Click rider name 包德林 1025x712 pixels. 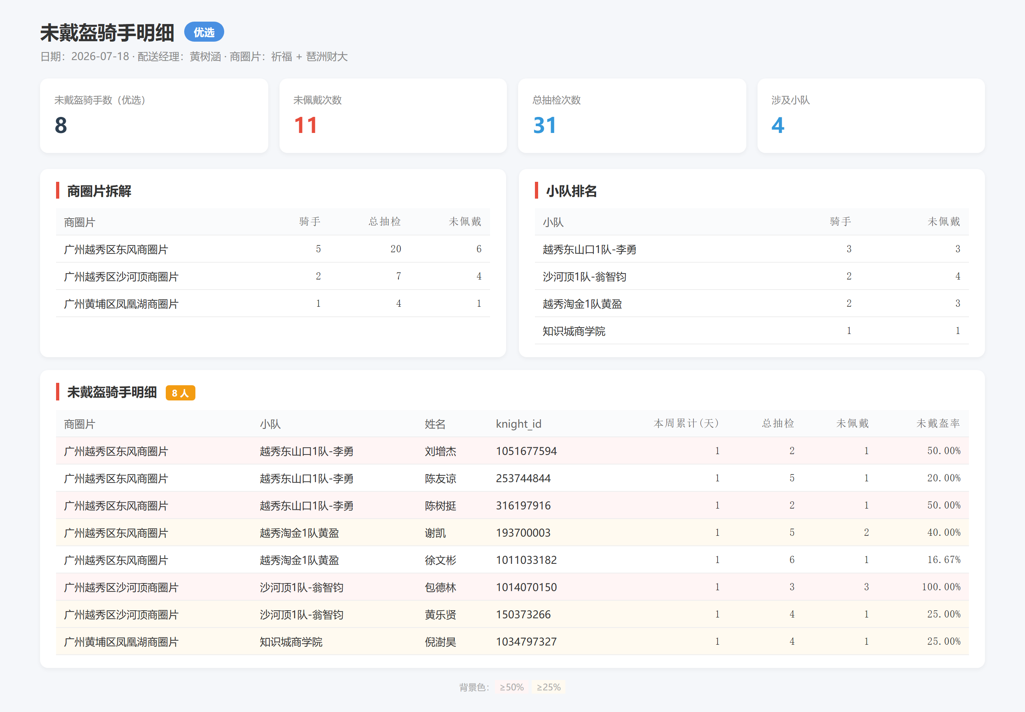440,587
